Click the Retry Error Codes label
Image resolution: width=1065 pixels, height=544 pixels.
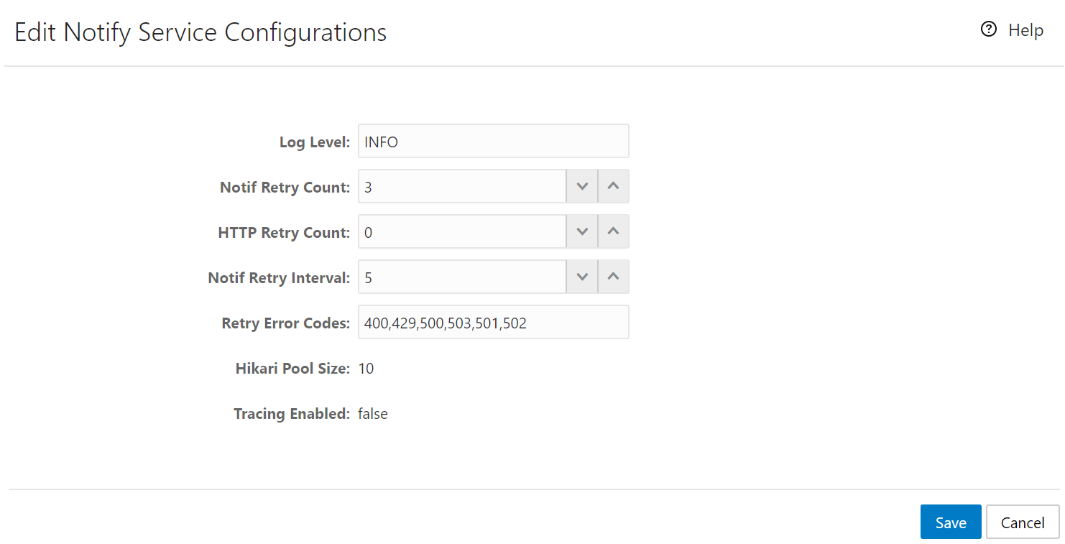tap(285, 323)
